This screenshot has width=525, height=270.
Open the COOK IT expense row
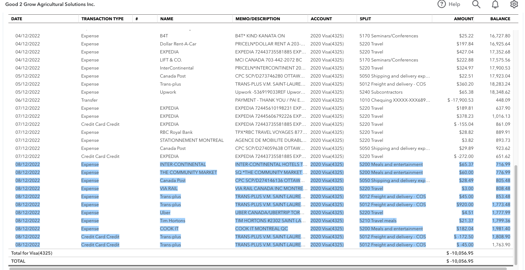click(x=169, y=229)
